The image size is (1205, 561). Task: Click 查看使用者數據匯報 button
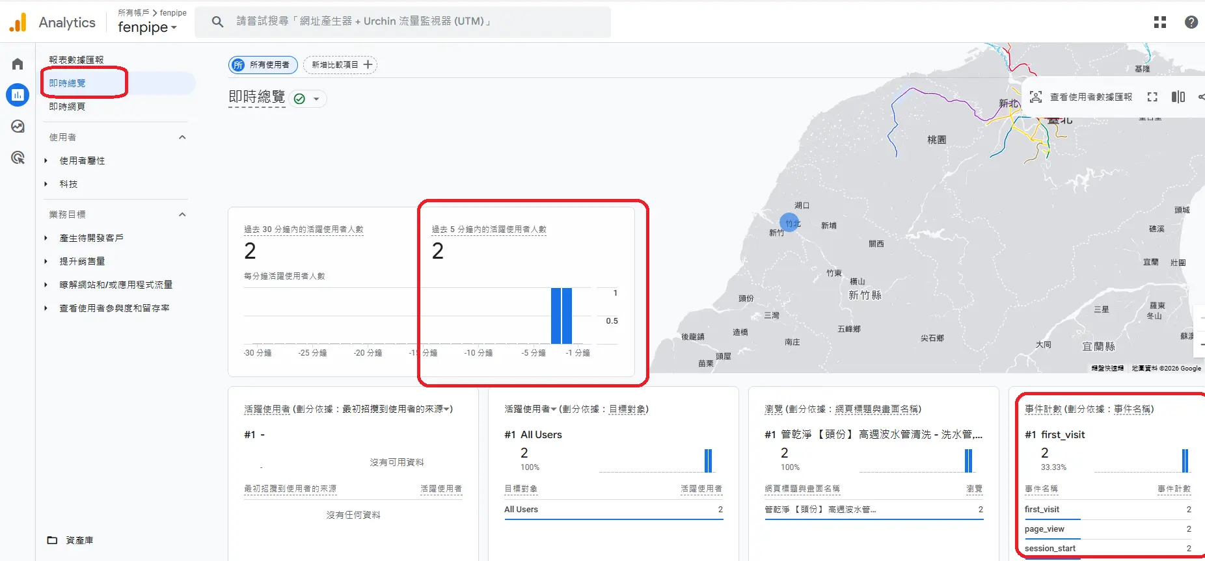click(1081, 97)
